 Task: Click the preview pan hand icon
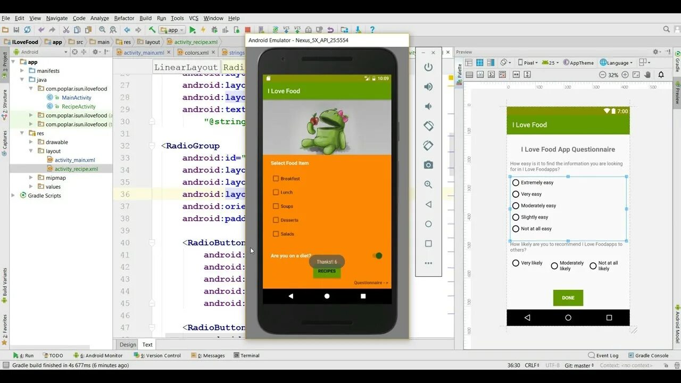(649, 75)
